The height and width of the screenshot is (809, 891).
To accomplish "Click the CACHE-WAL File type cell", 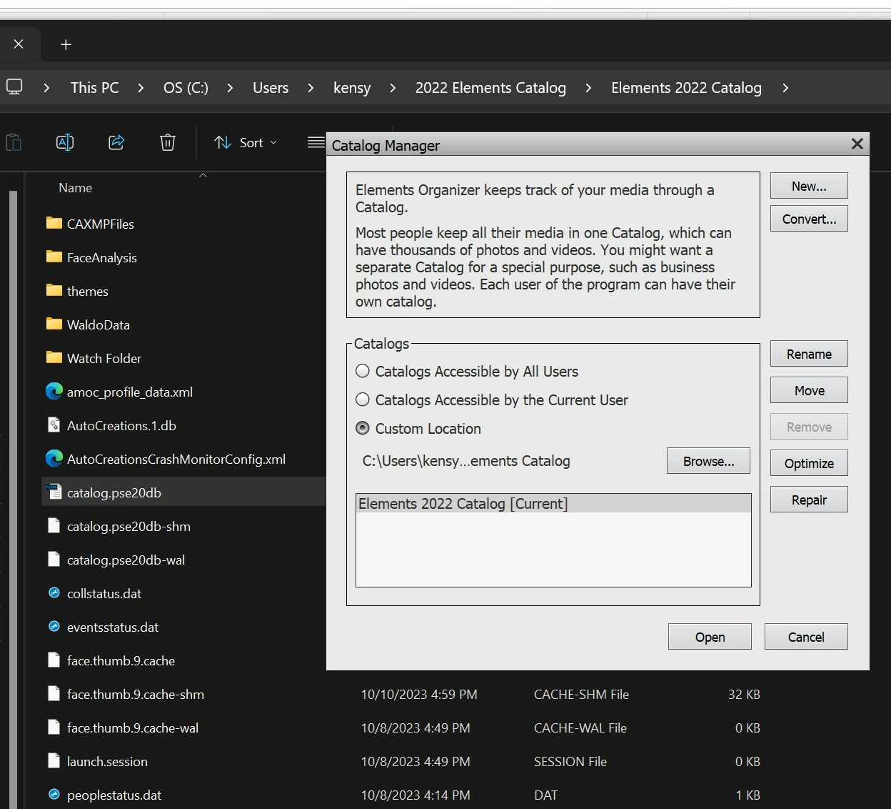I will [580, 728].
